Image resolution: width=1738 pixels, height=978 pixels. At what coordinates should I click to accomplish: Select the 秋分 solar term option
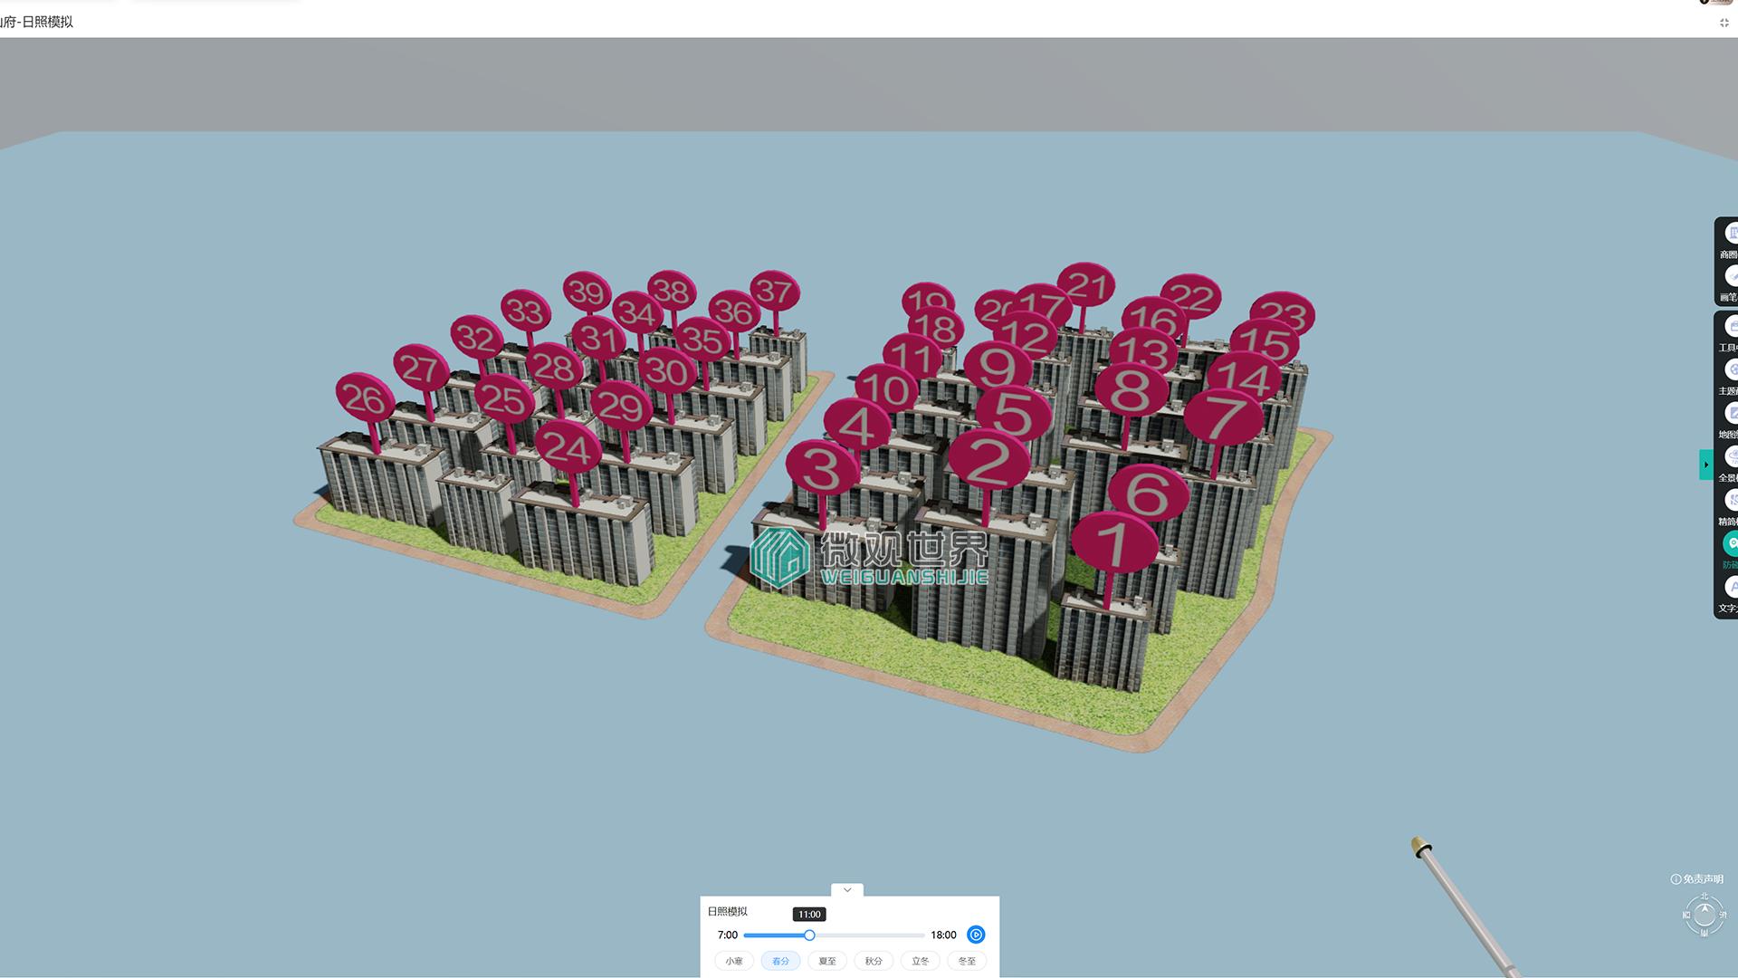pyautogui.click(x=874, y=961)
